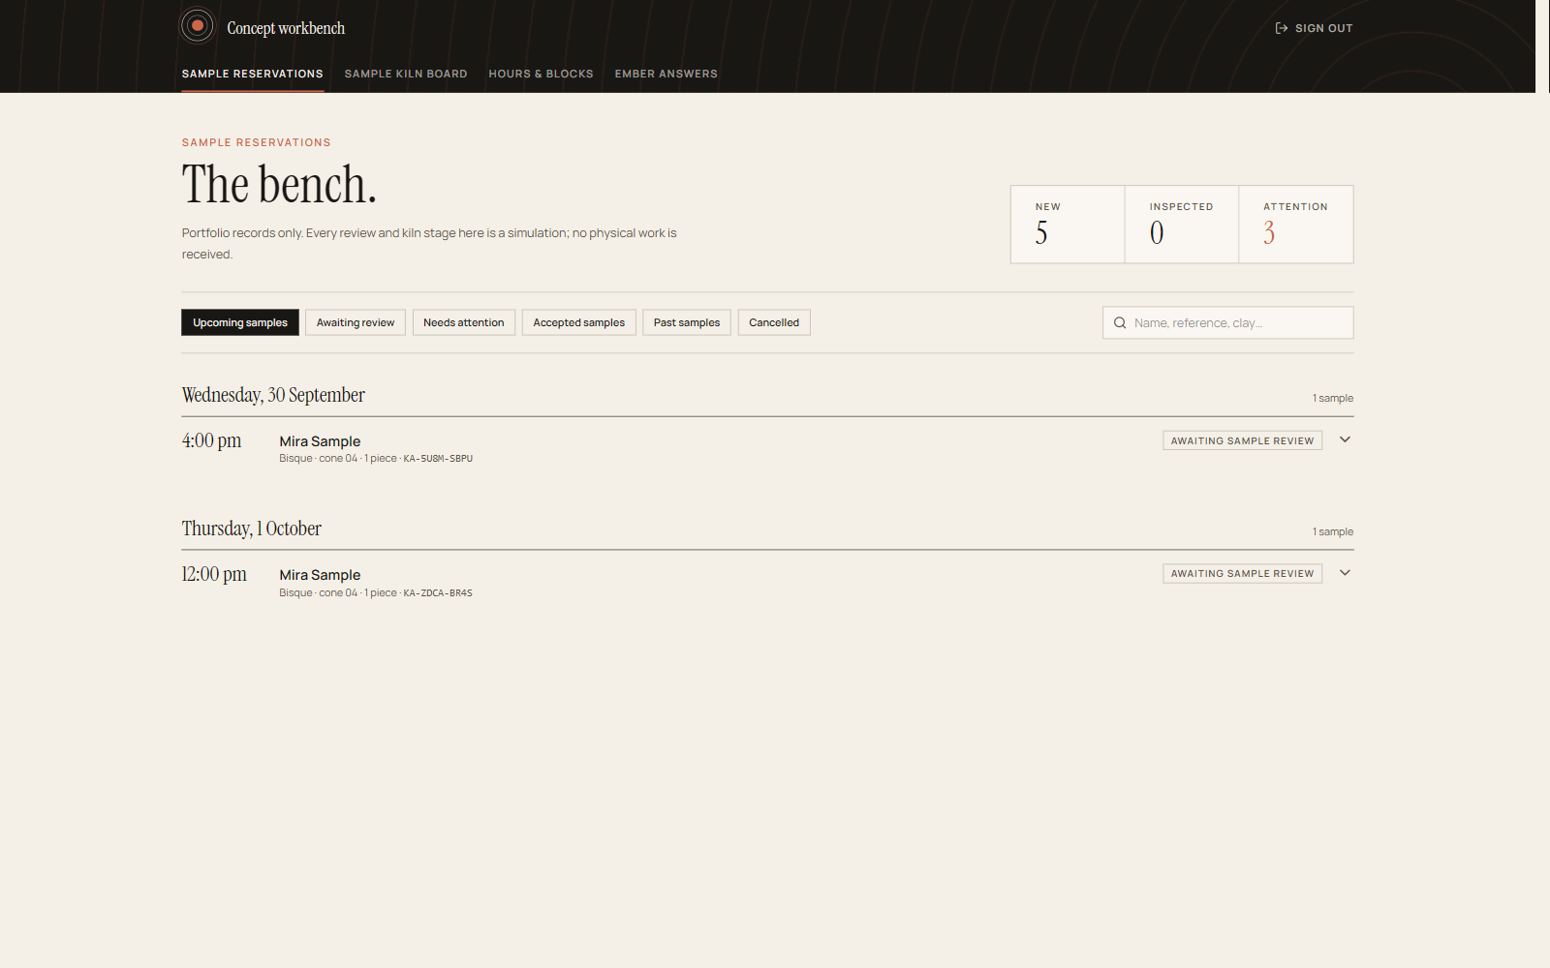Click the New count card

coord(1068,225)
